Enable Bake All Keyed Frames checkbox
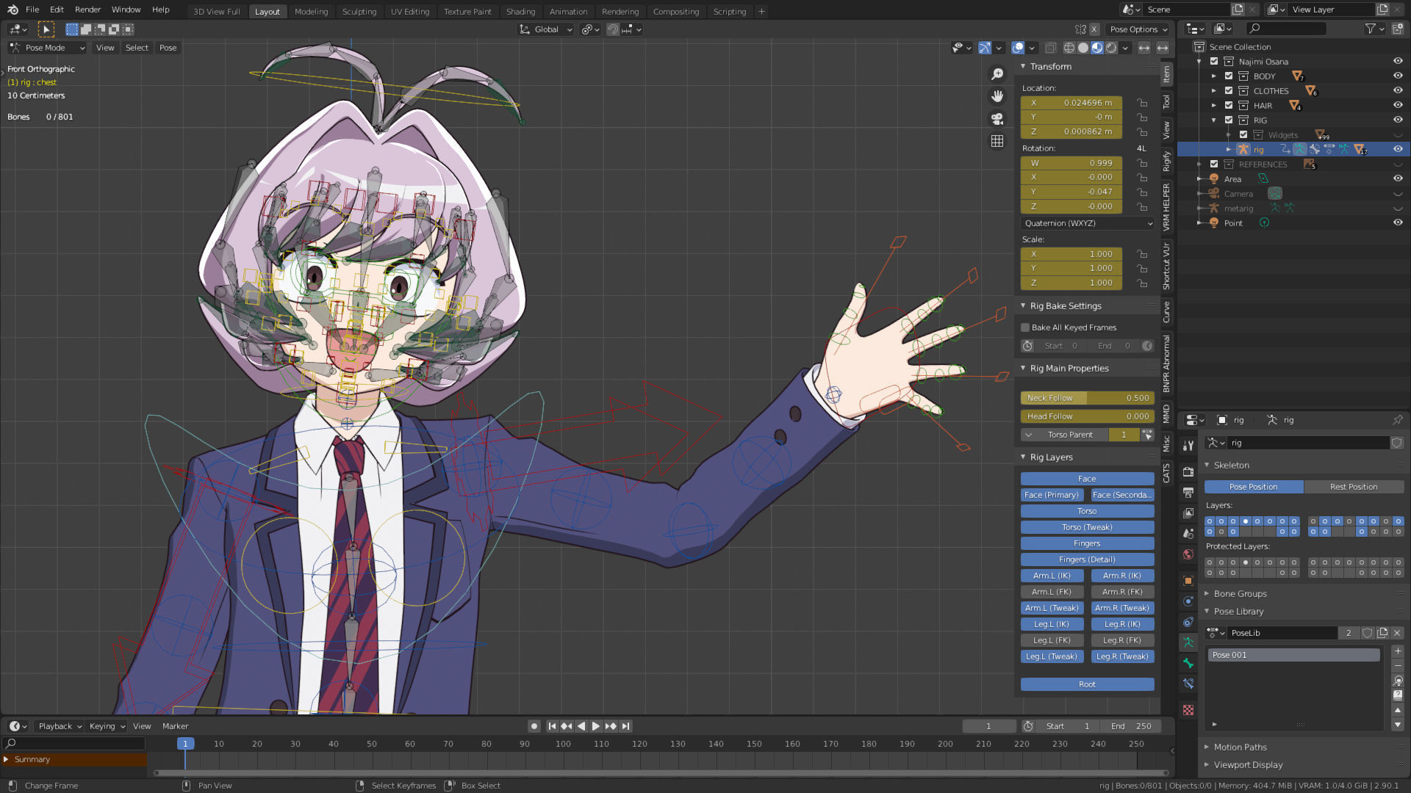Image resolution: width=1411 pixels, height=793 pixels. pyautogui.click(x=1025, y=327)
